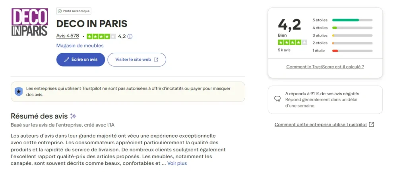Open external icon next to Comment cette entreprise
This screenshot has height=172, width=407.
[371, 124]
